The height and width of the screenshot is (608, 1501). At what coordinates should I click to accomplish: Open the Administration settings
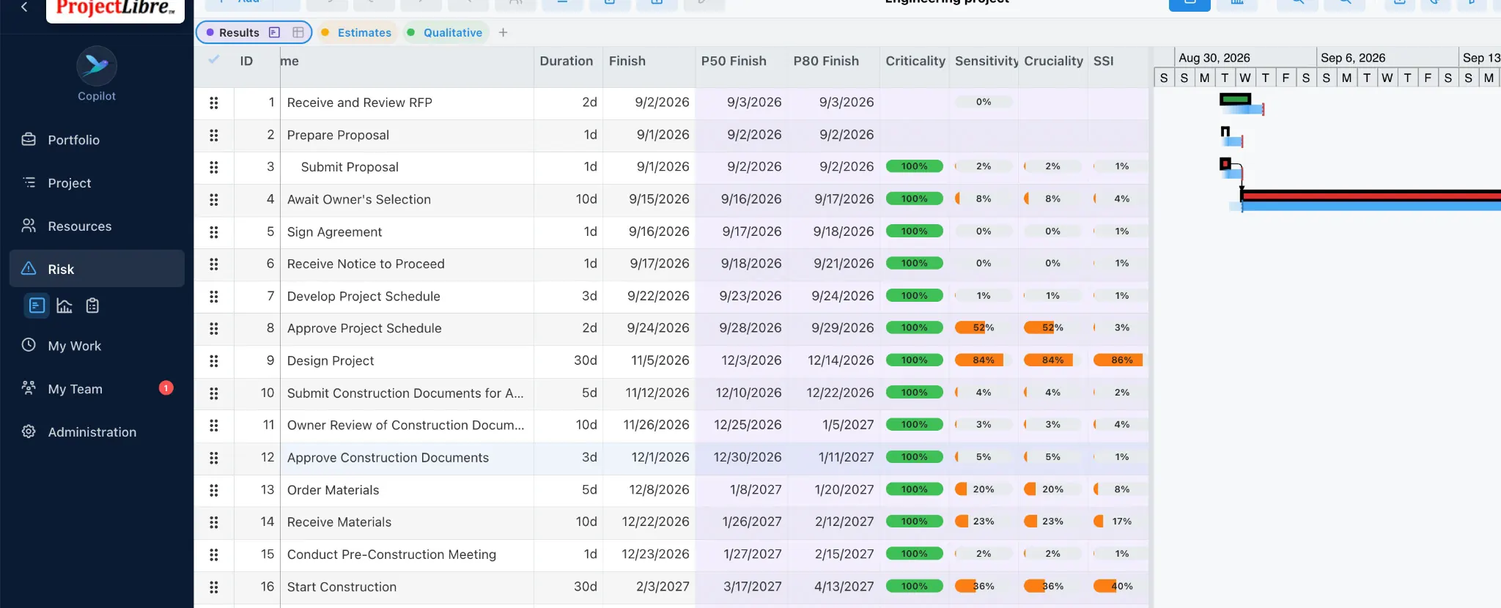click(x=97, y=432)
